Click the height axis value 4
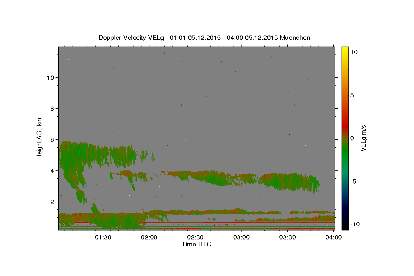Screen dimensions: 414x276 pyautogui.click(x=52, y=170)
